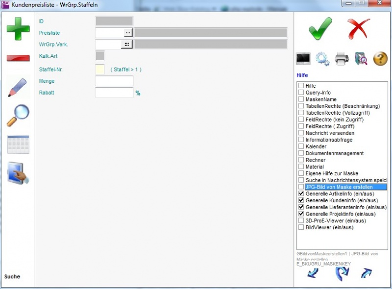Select the Dokumentenmanagement list entry
This screenshot has width=392, height=289.
tap(334, 153)
